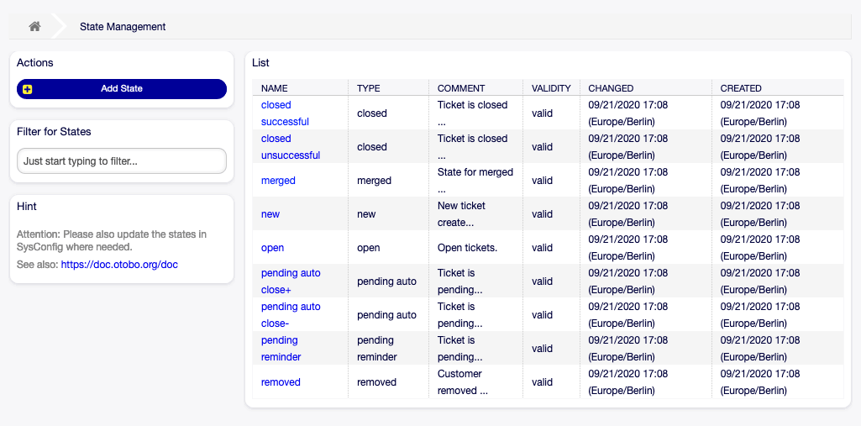
Task: Open the removed state entry
Action: (x=281, y=382)
